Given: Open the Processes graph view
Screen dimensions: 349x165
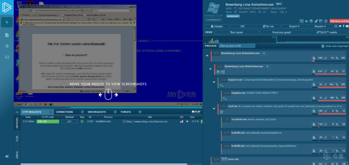Looking at the screenshot, I should [282, 32].
